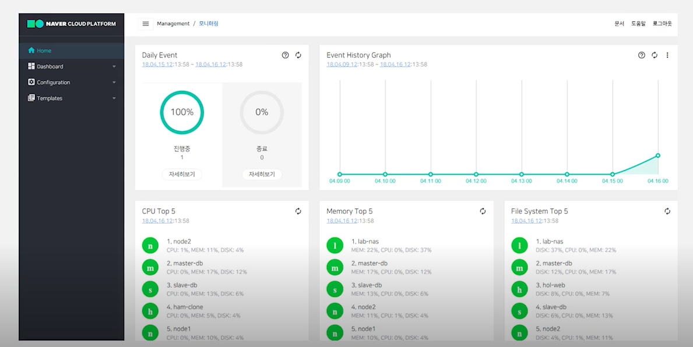This screenshot has width=693, height=347.
Task: Click the Home icon in sidebar
Action: (31, 50)
